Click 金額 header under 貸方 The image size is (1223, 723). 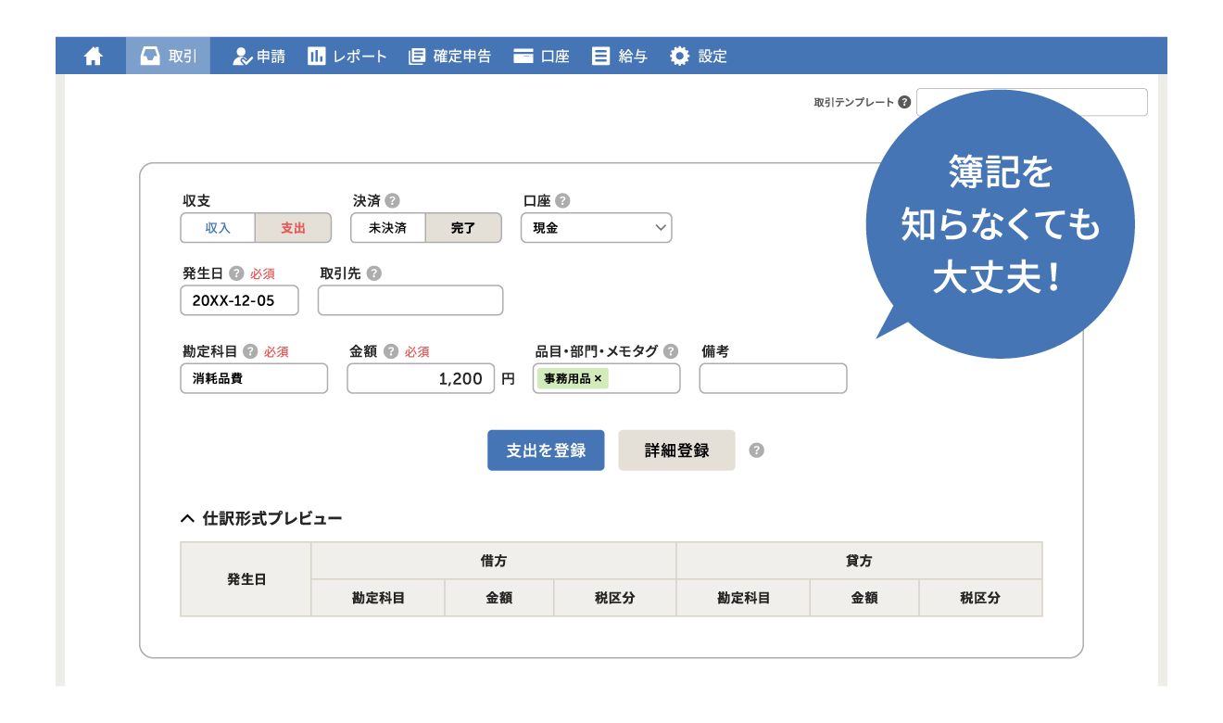point(864,598)
